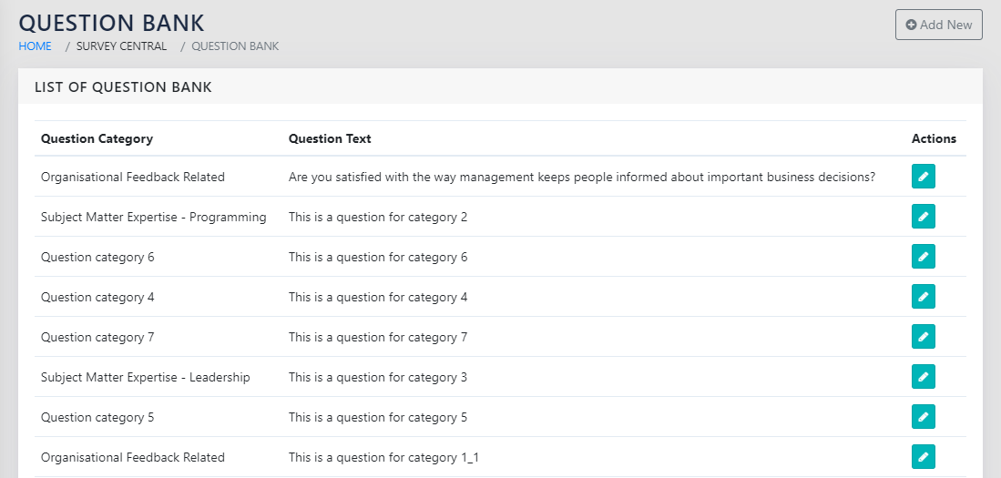Click the Add New button
The width and height of the screenshot is (1001, 478).
pyautogui.click(x=938, y=25)
